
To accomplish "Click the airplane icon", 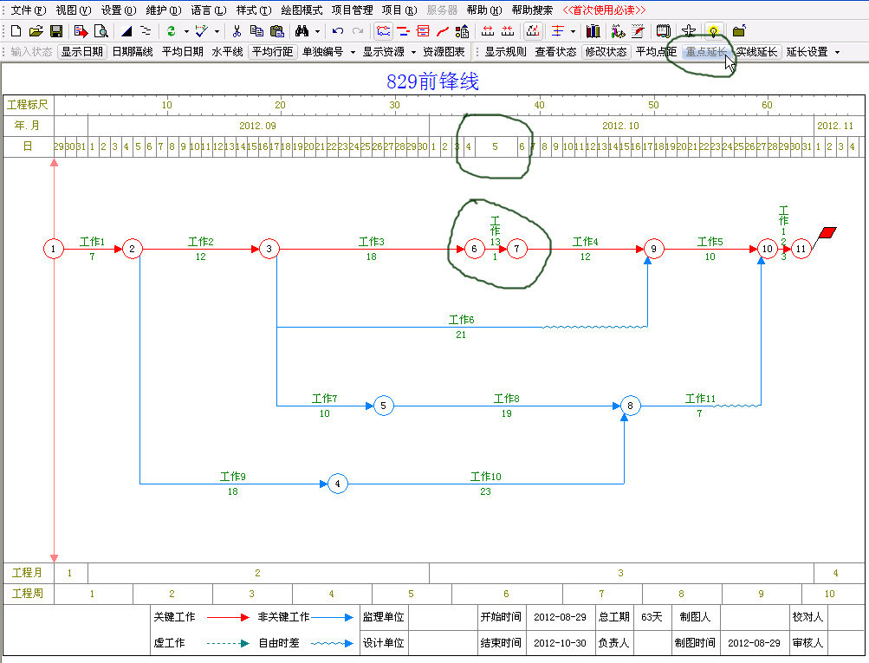I will [x=688, y=31].
